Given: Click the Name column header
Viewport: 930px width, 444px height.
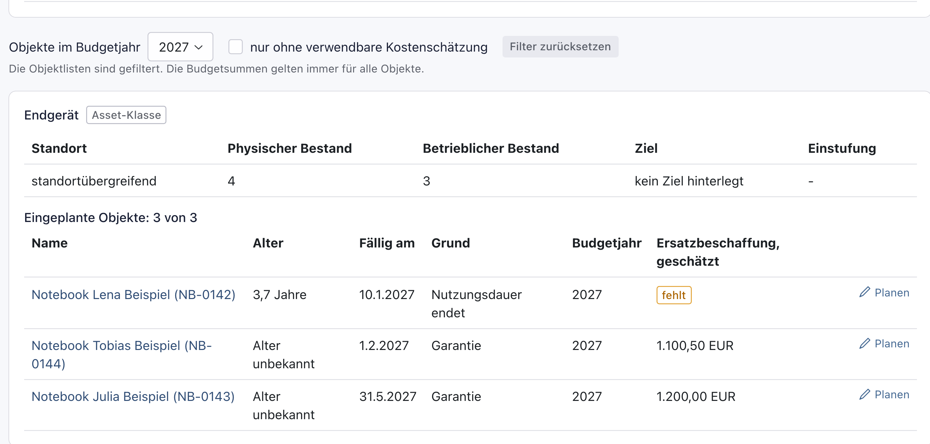Looking at the screenshot, I should [x=50, y=243].
